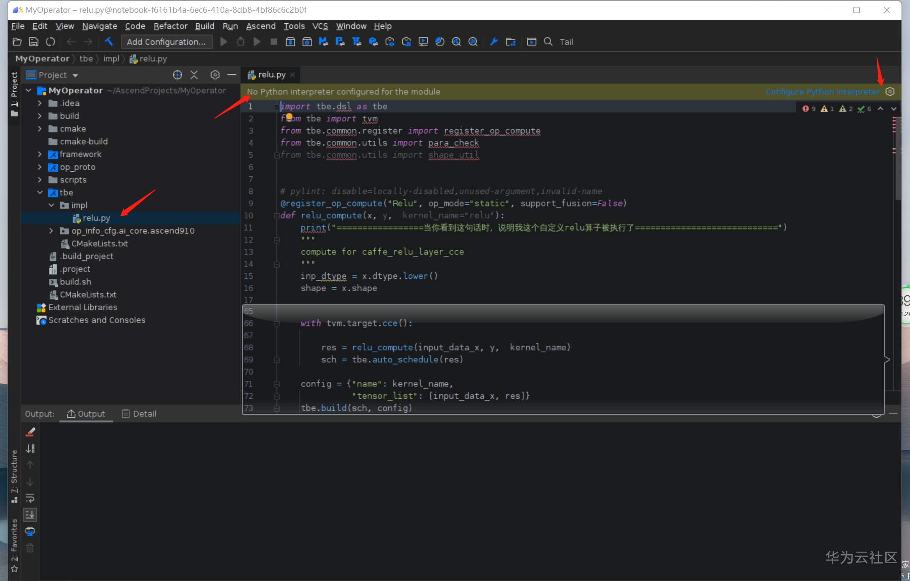Open Project panel gear options

click(x=215, y=75)
